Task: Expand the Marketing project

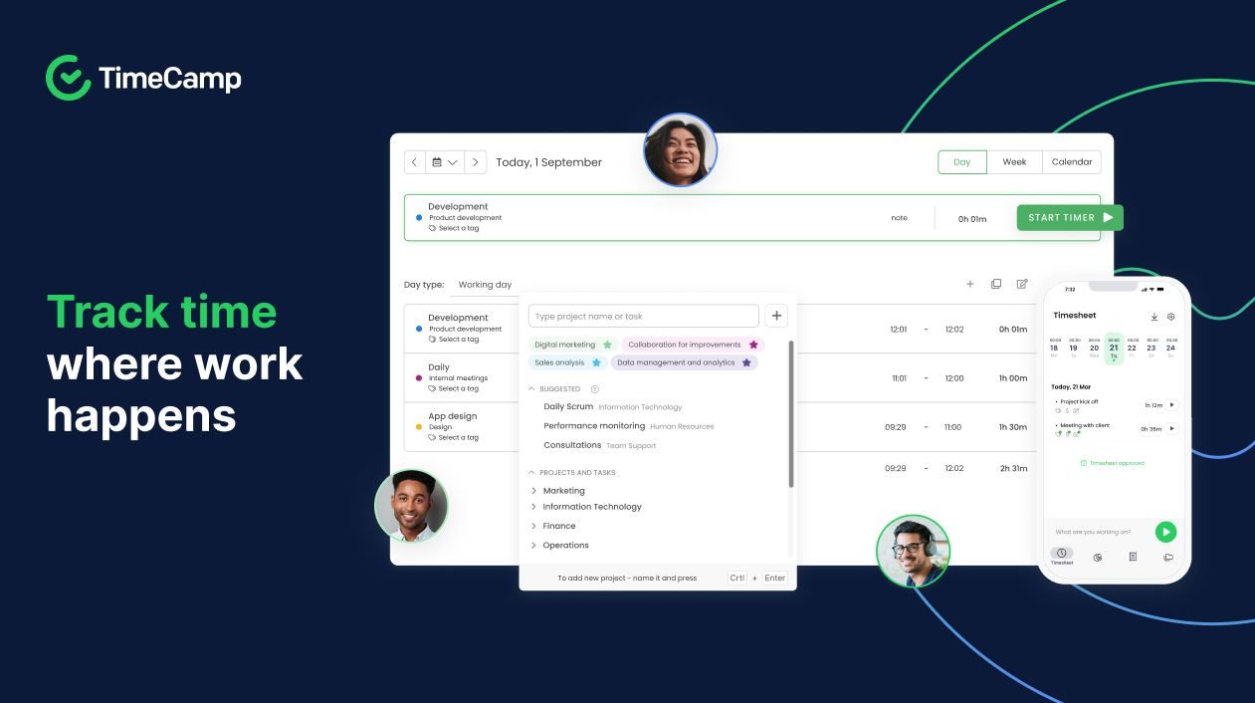Action: [533, 491]
